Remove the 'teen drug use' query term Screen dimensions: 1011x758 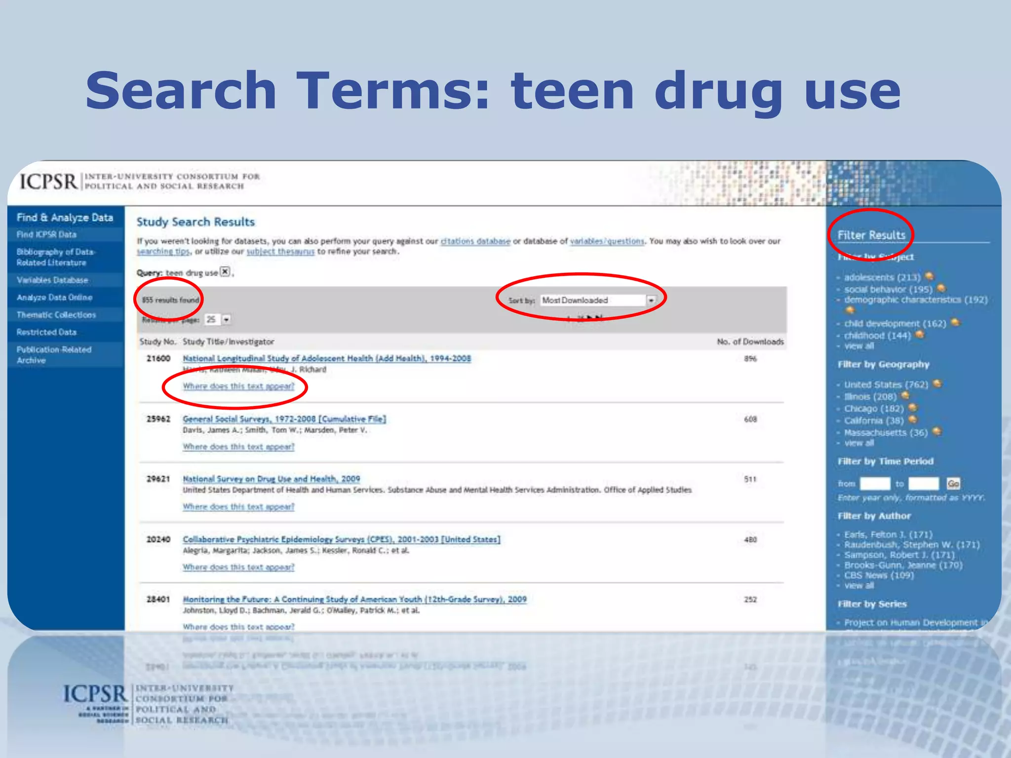(225, 271)
